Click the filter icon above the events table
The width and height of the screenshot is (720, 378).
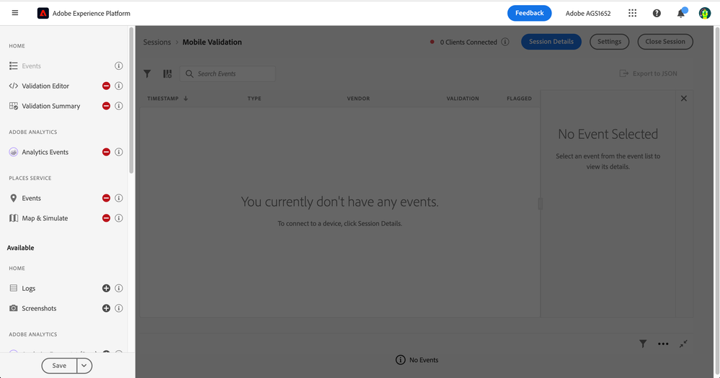tap(147, 73)
